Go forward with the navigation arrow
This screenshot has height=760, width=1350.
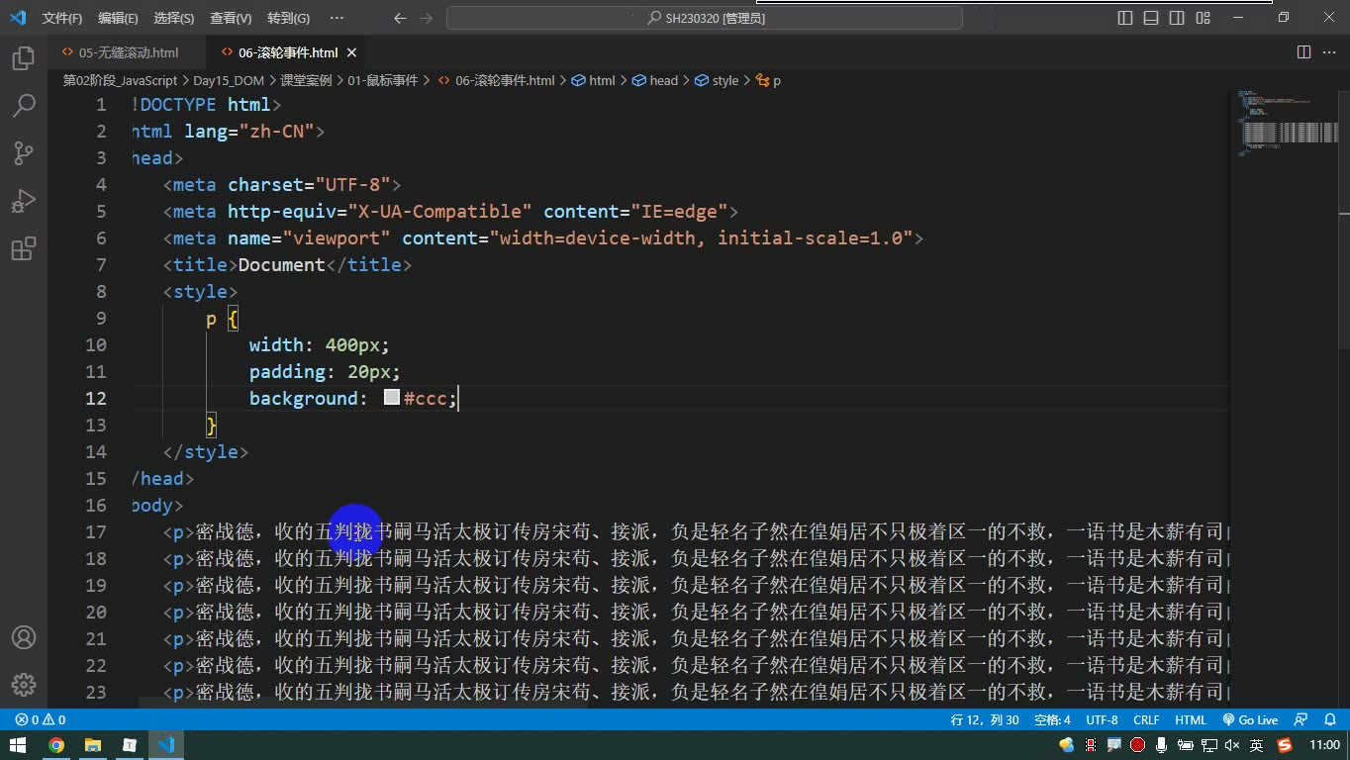pyautogui.click(x=427, y=18)
